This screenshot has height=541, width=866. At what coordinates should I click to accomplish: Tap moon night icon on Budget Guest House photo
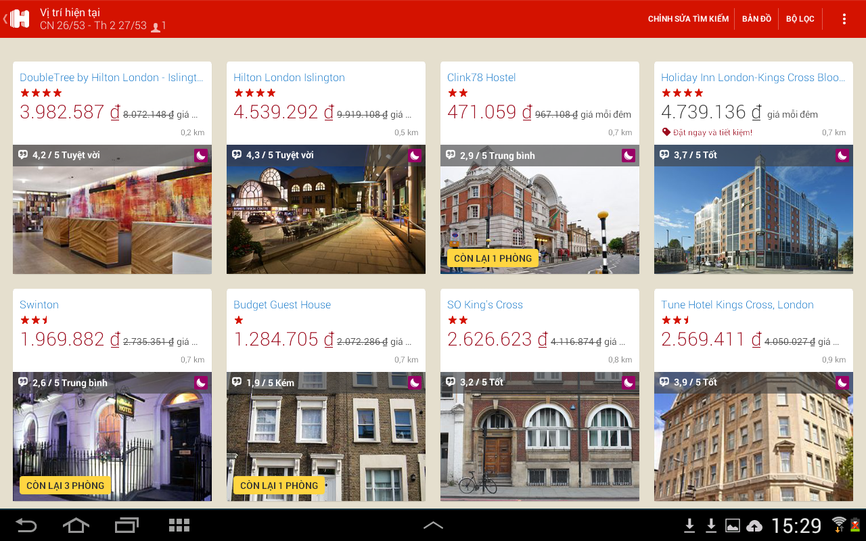415,383
